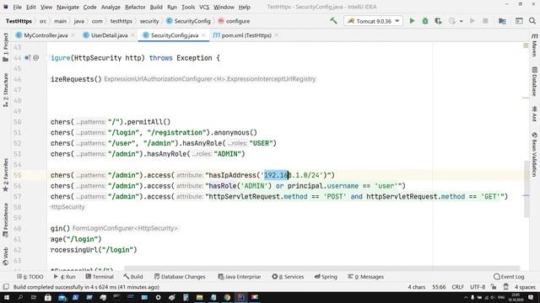Open the VCS menu

[204, 7]
